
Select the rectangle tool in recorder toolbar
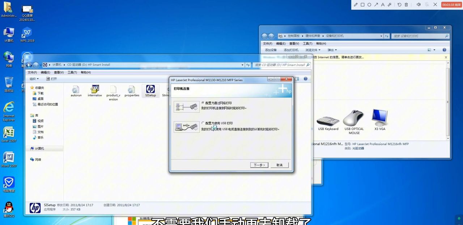point(362,5)
